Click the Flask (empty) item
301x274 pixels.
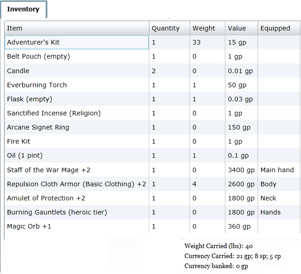pyautogui.click(x=30, y=99)
